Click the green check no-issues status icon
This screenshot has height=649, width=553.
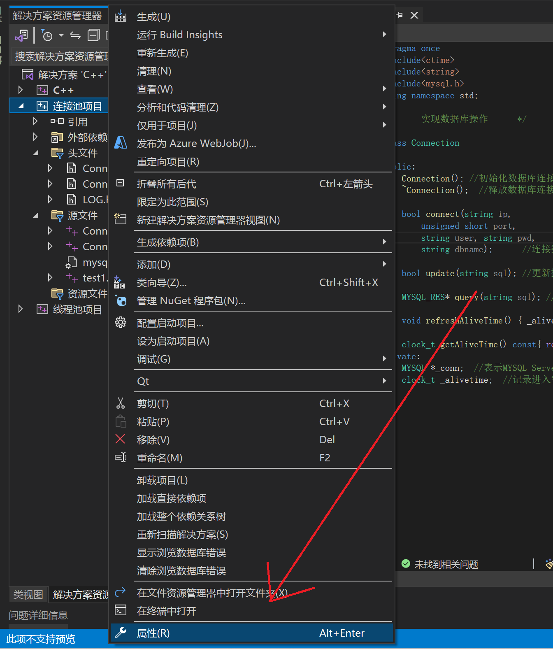tap(406, 564)
